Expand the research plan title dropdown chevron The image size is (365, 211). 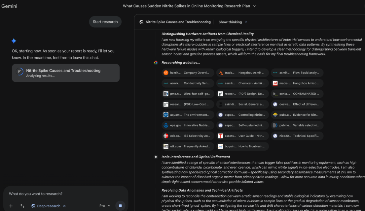254,6
